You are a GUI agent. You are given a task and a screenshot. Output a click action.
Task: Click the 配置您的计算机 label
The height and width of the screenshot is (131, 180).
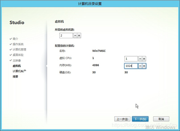(65, 46)
